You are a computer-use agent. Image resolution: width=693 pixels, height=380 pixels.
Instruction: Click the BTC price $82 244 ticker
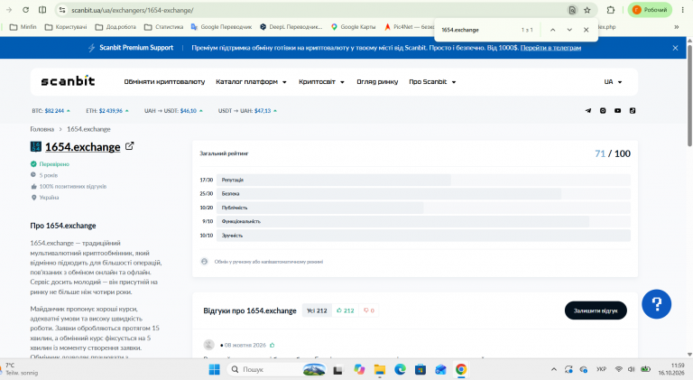click(51, 110)
